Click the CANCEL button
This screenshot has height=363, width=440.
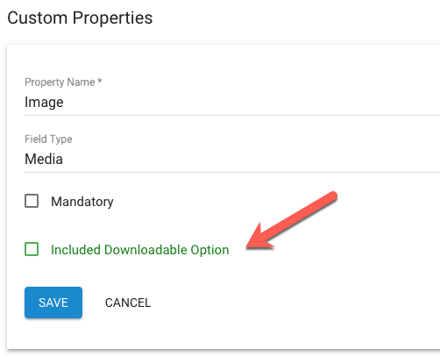coord(128,302)
